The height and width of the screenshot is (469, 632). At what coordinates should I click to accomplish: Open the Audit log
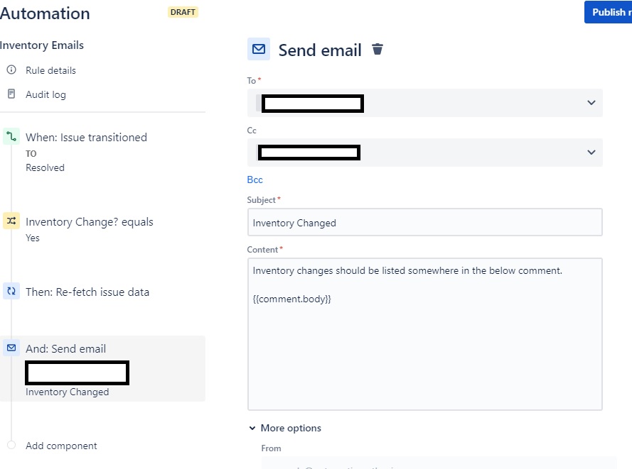(46, 94)
